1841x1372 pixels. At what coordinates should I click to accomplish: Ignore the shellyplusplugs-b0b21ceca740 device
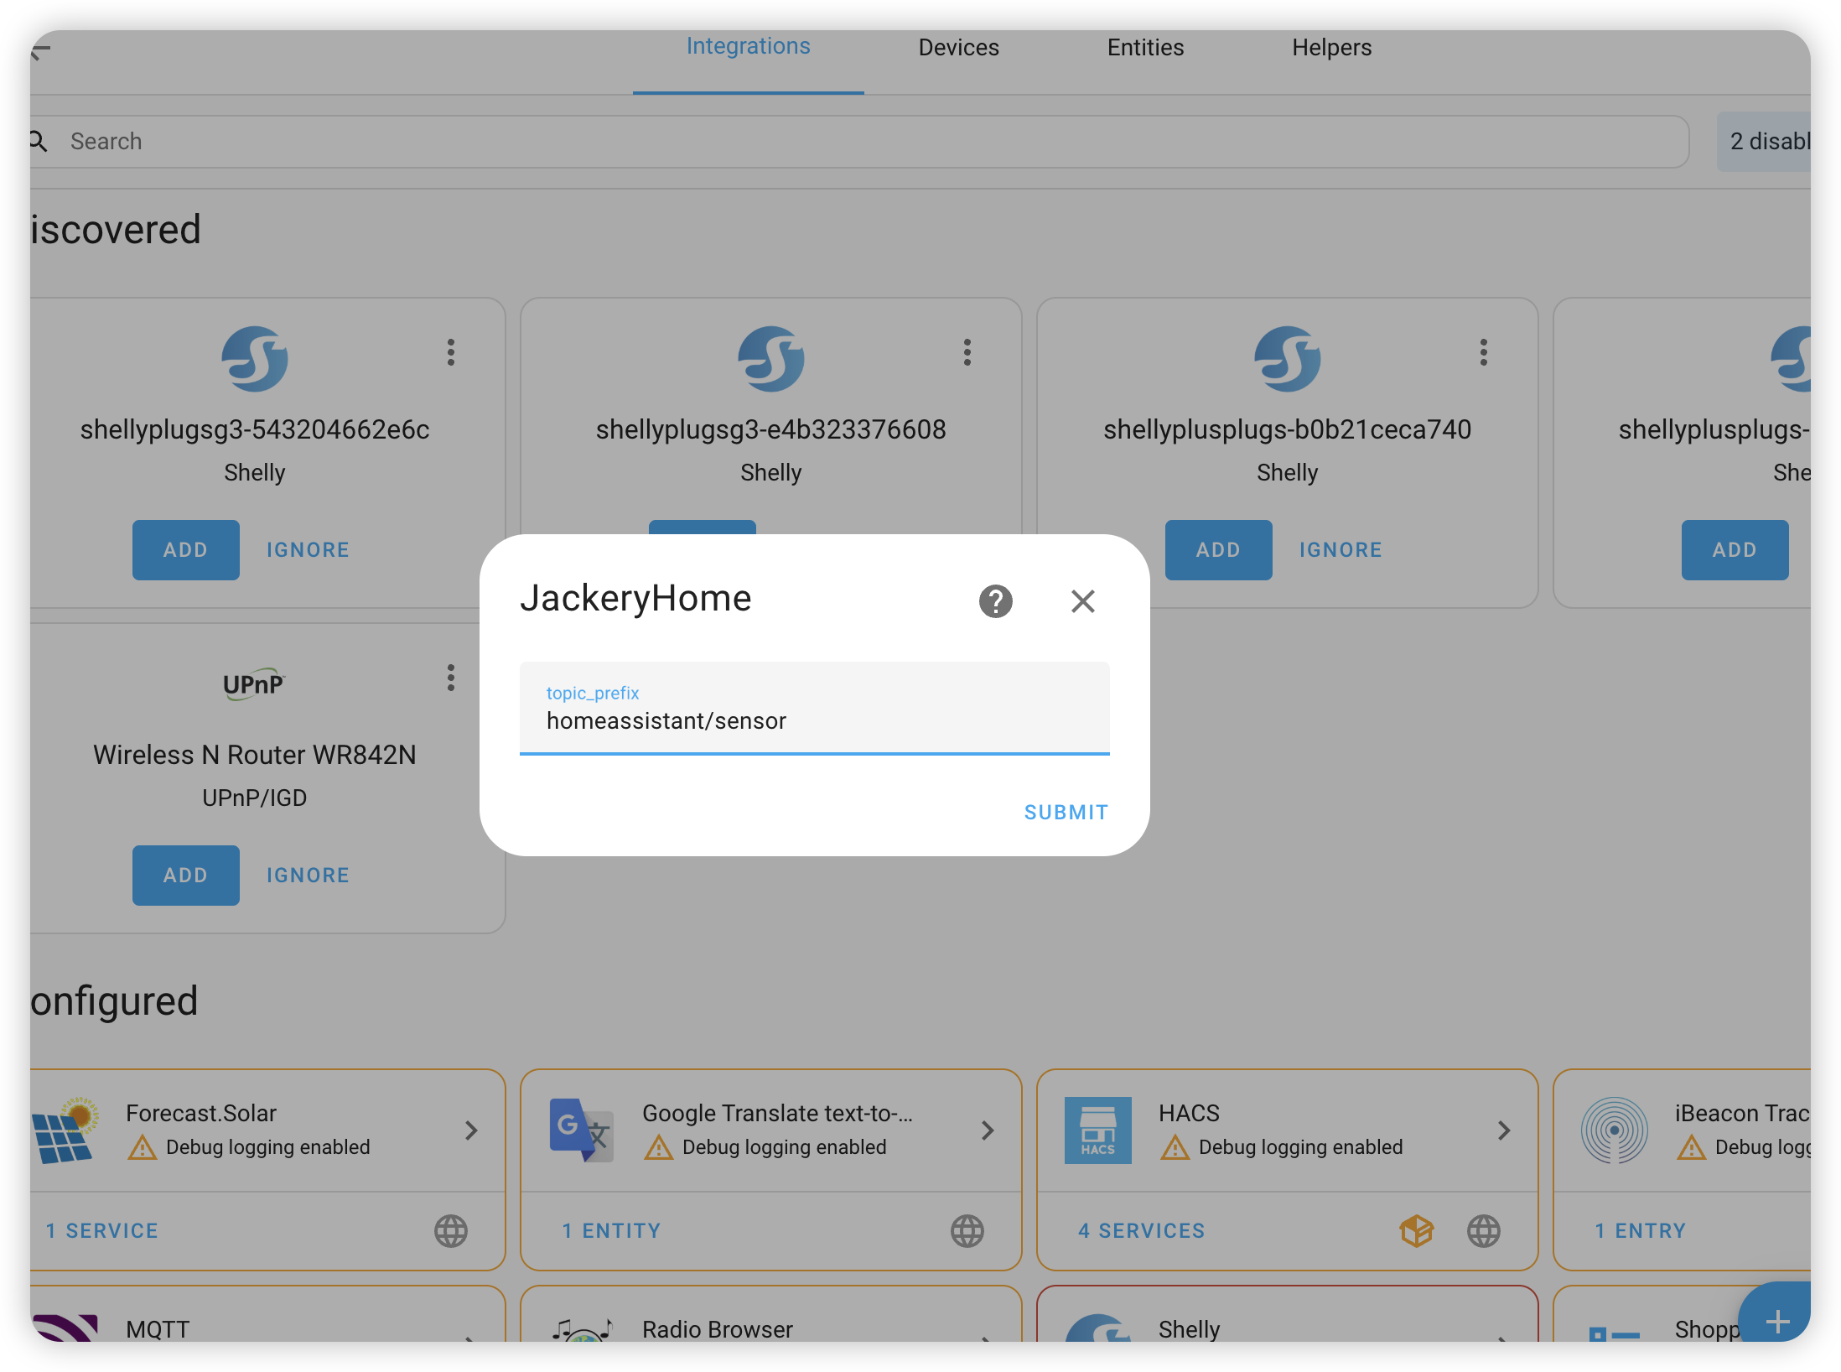pos(1341,550)
